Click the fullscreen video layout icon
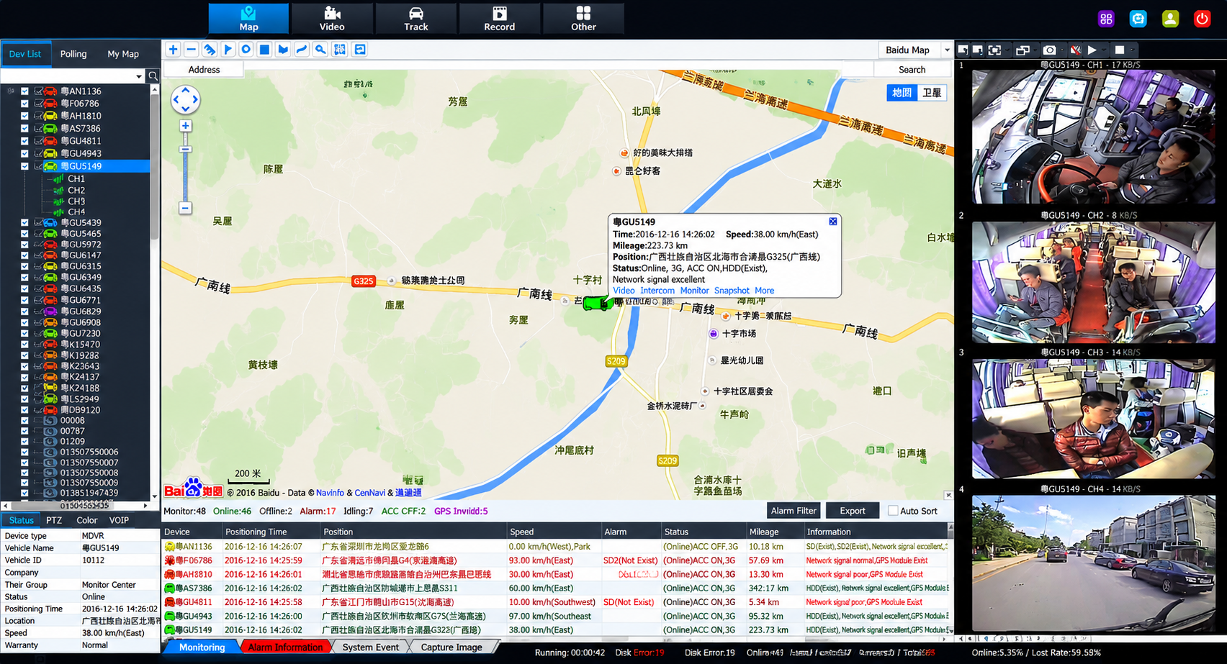Image resolution: width=1227 pixels, height=664 pixels. click(994, 50)
